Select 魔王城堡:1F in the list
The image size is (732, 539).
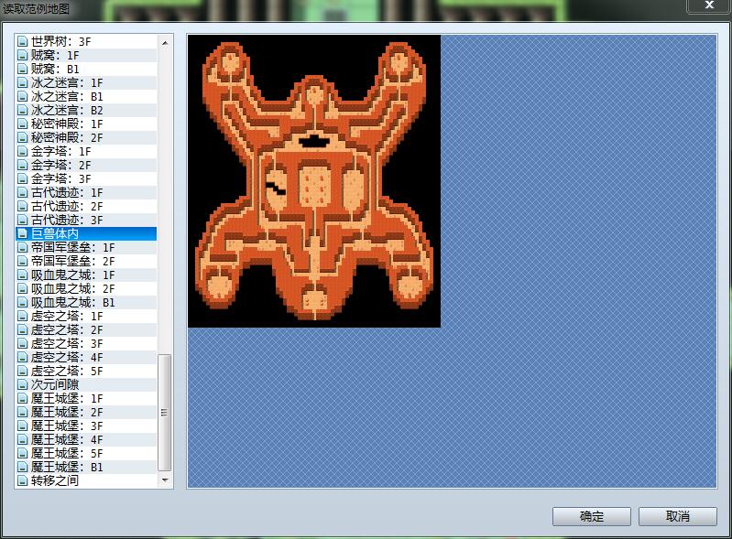tap(86, 399)
